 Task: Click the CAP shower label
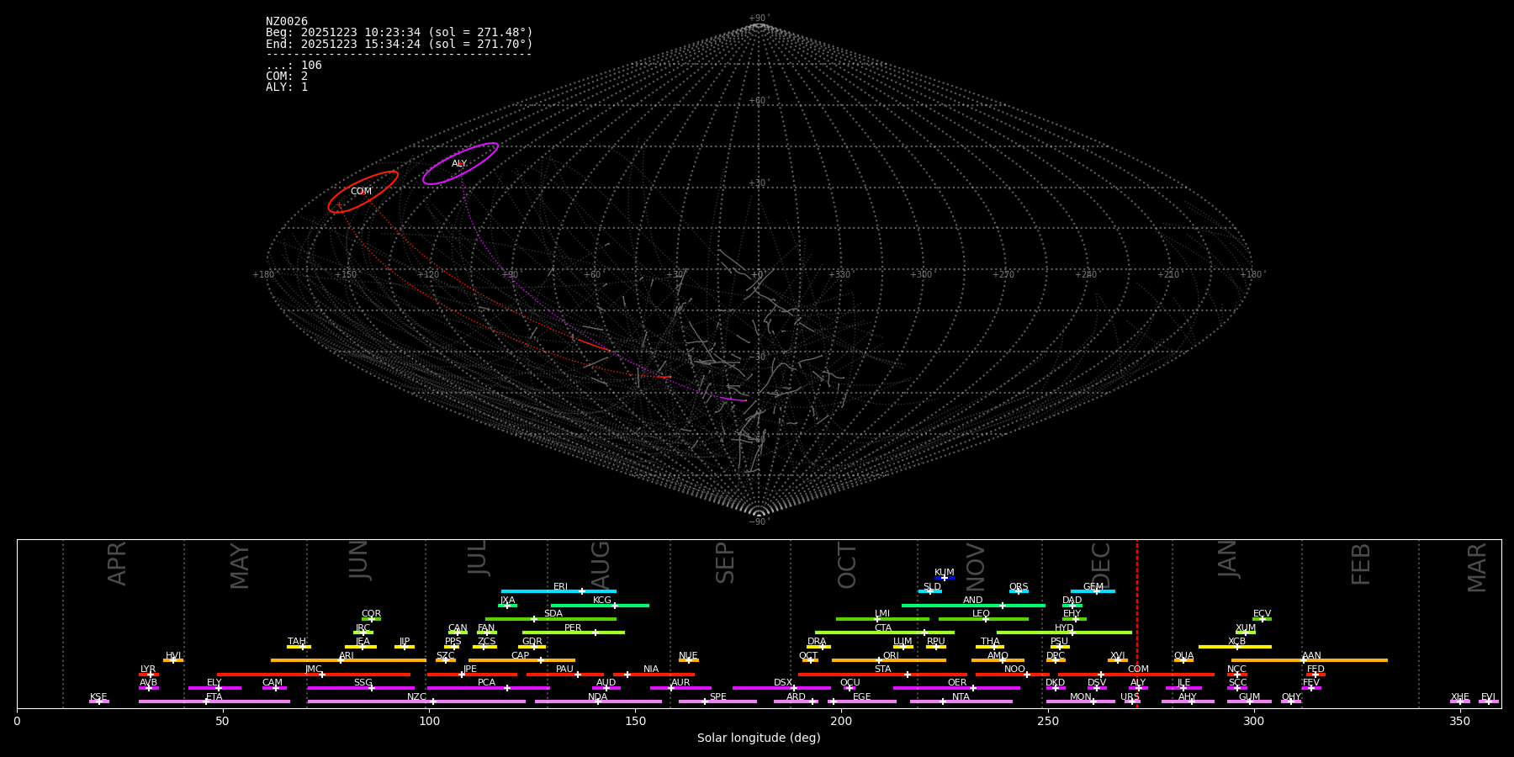pos(521,656)
